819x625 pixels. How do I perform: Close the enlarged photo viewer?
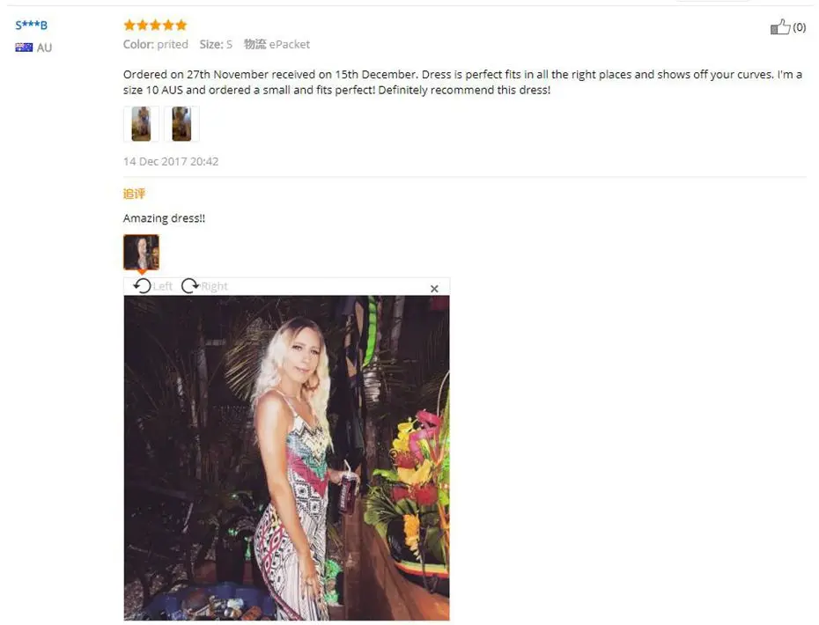click(434, 288)
